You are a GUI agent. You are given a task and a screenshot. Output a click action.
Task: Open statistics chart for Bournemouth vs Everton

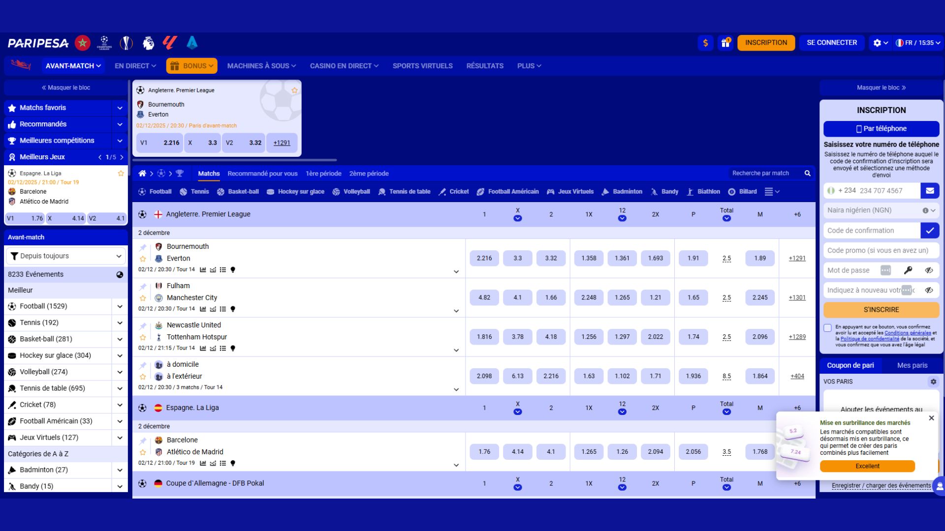204,269
